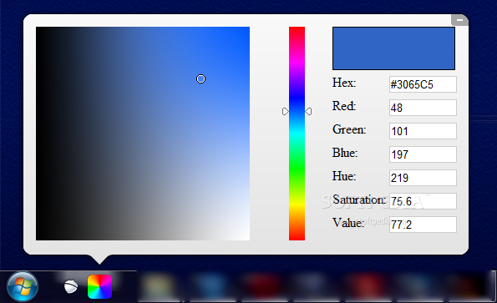Focus the Blue value field
Viewport: 497px width, 303px height.
click(x=423, y=154)
